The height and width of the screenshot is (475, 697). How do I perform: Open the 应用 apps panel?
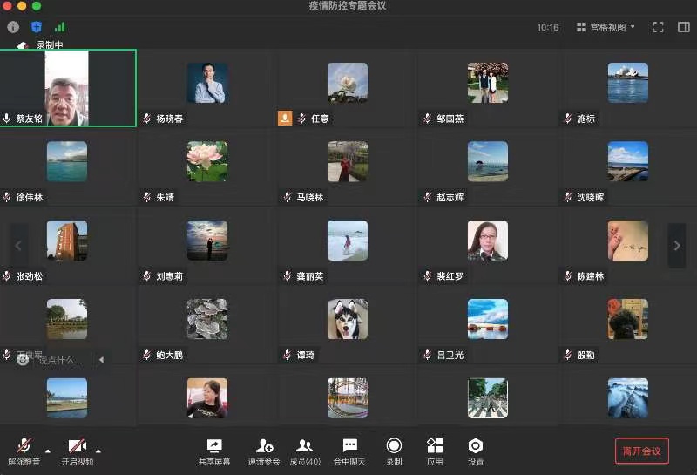click(435, 451)
